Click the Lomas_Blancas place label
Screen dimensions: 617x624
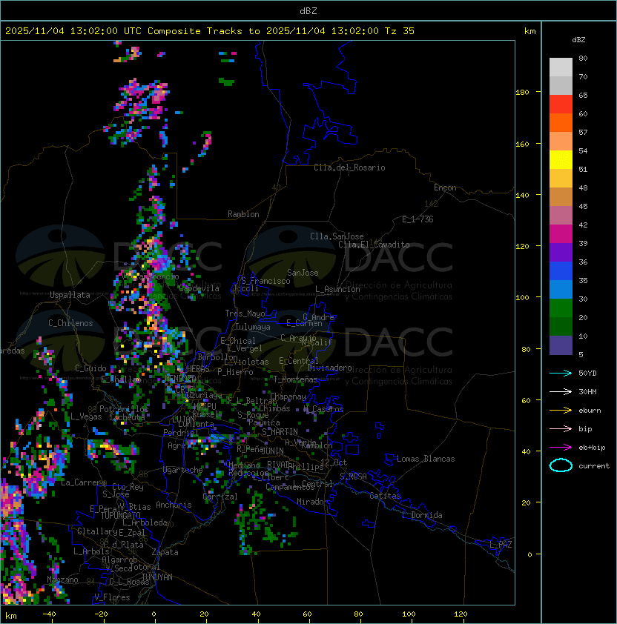pos(426,459)
